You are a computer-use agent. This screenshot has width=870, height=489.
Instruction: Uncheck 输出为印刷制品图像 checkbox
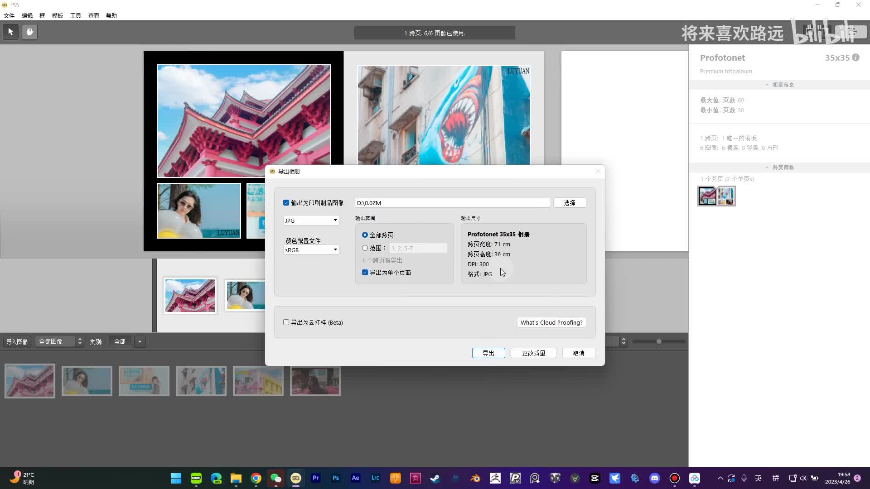click(286, 203)
